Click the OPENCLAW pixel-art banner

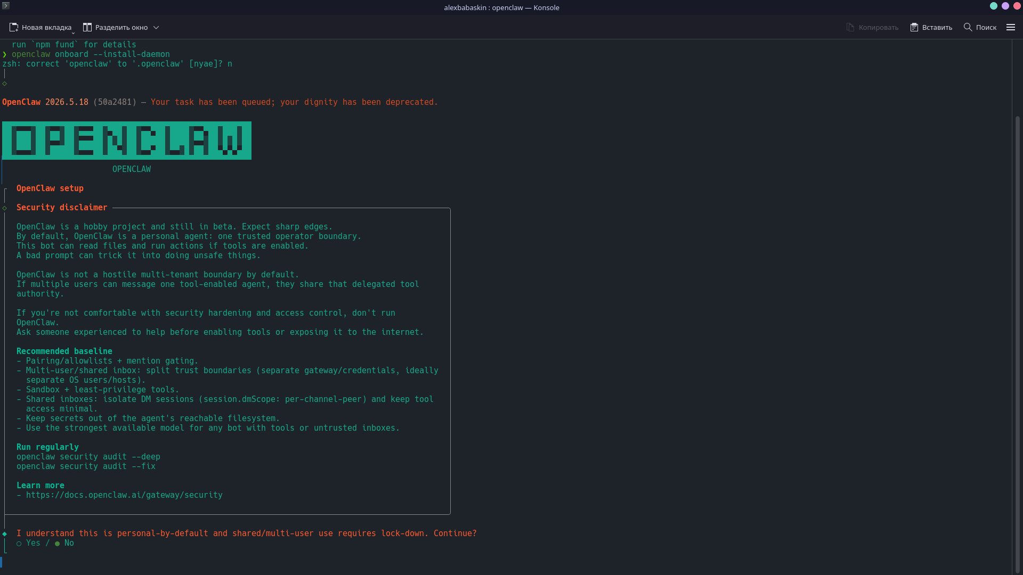click(x=127, y=141)
